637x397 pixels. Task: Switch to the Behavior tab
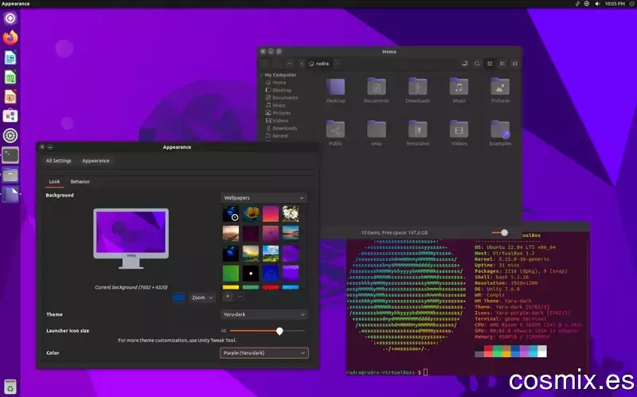coord(80,181)
